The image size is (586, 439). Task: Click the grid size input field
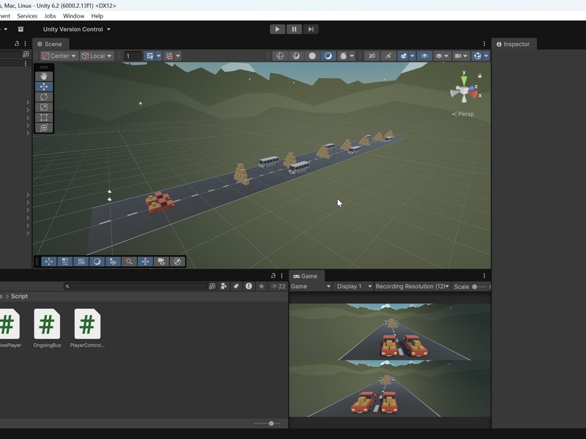click(x=133, y=56)
